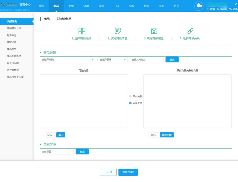Click step label 1、选择商品分类
The image size is (238, 182).
pyautogui.click(x=81, y=38)
